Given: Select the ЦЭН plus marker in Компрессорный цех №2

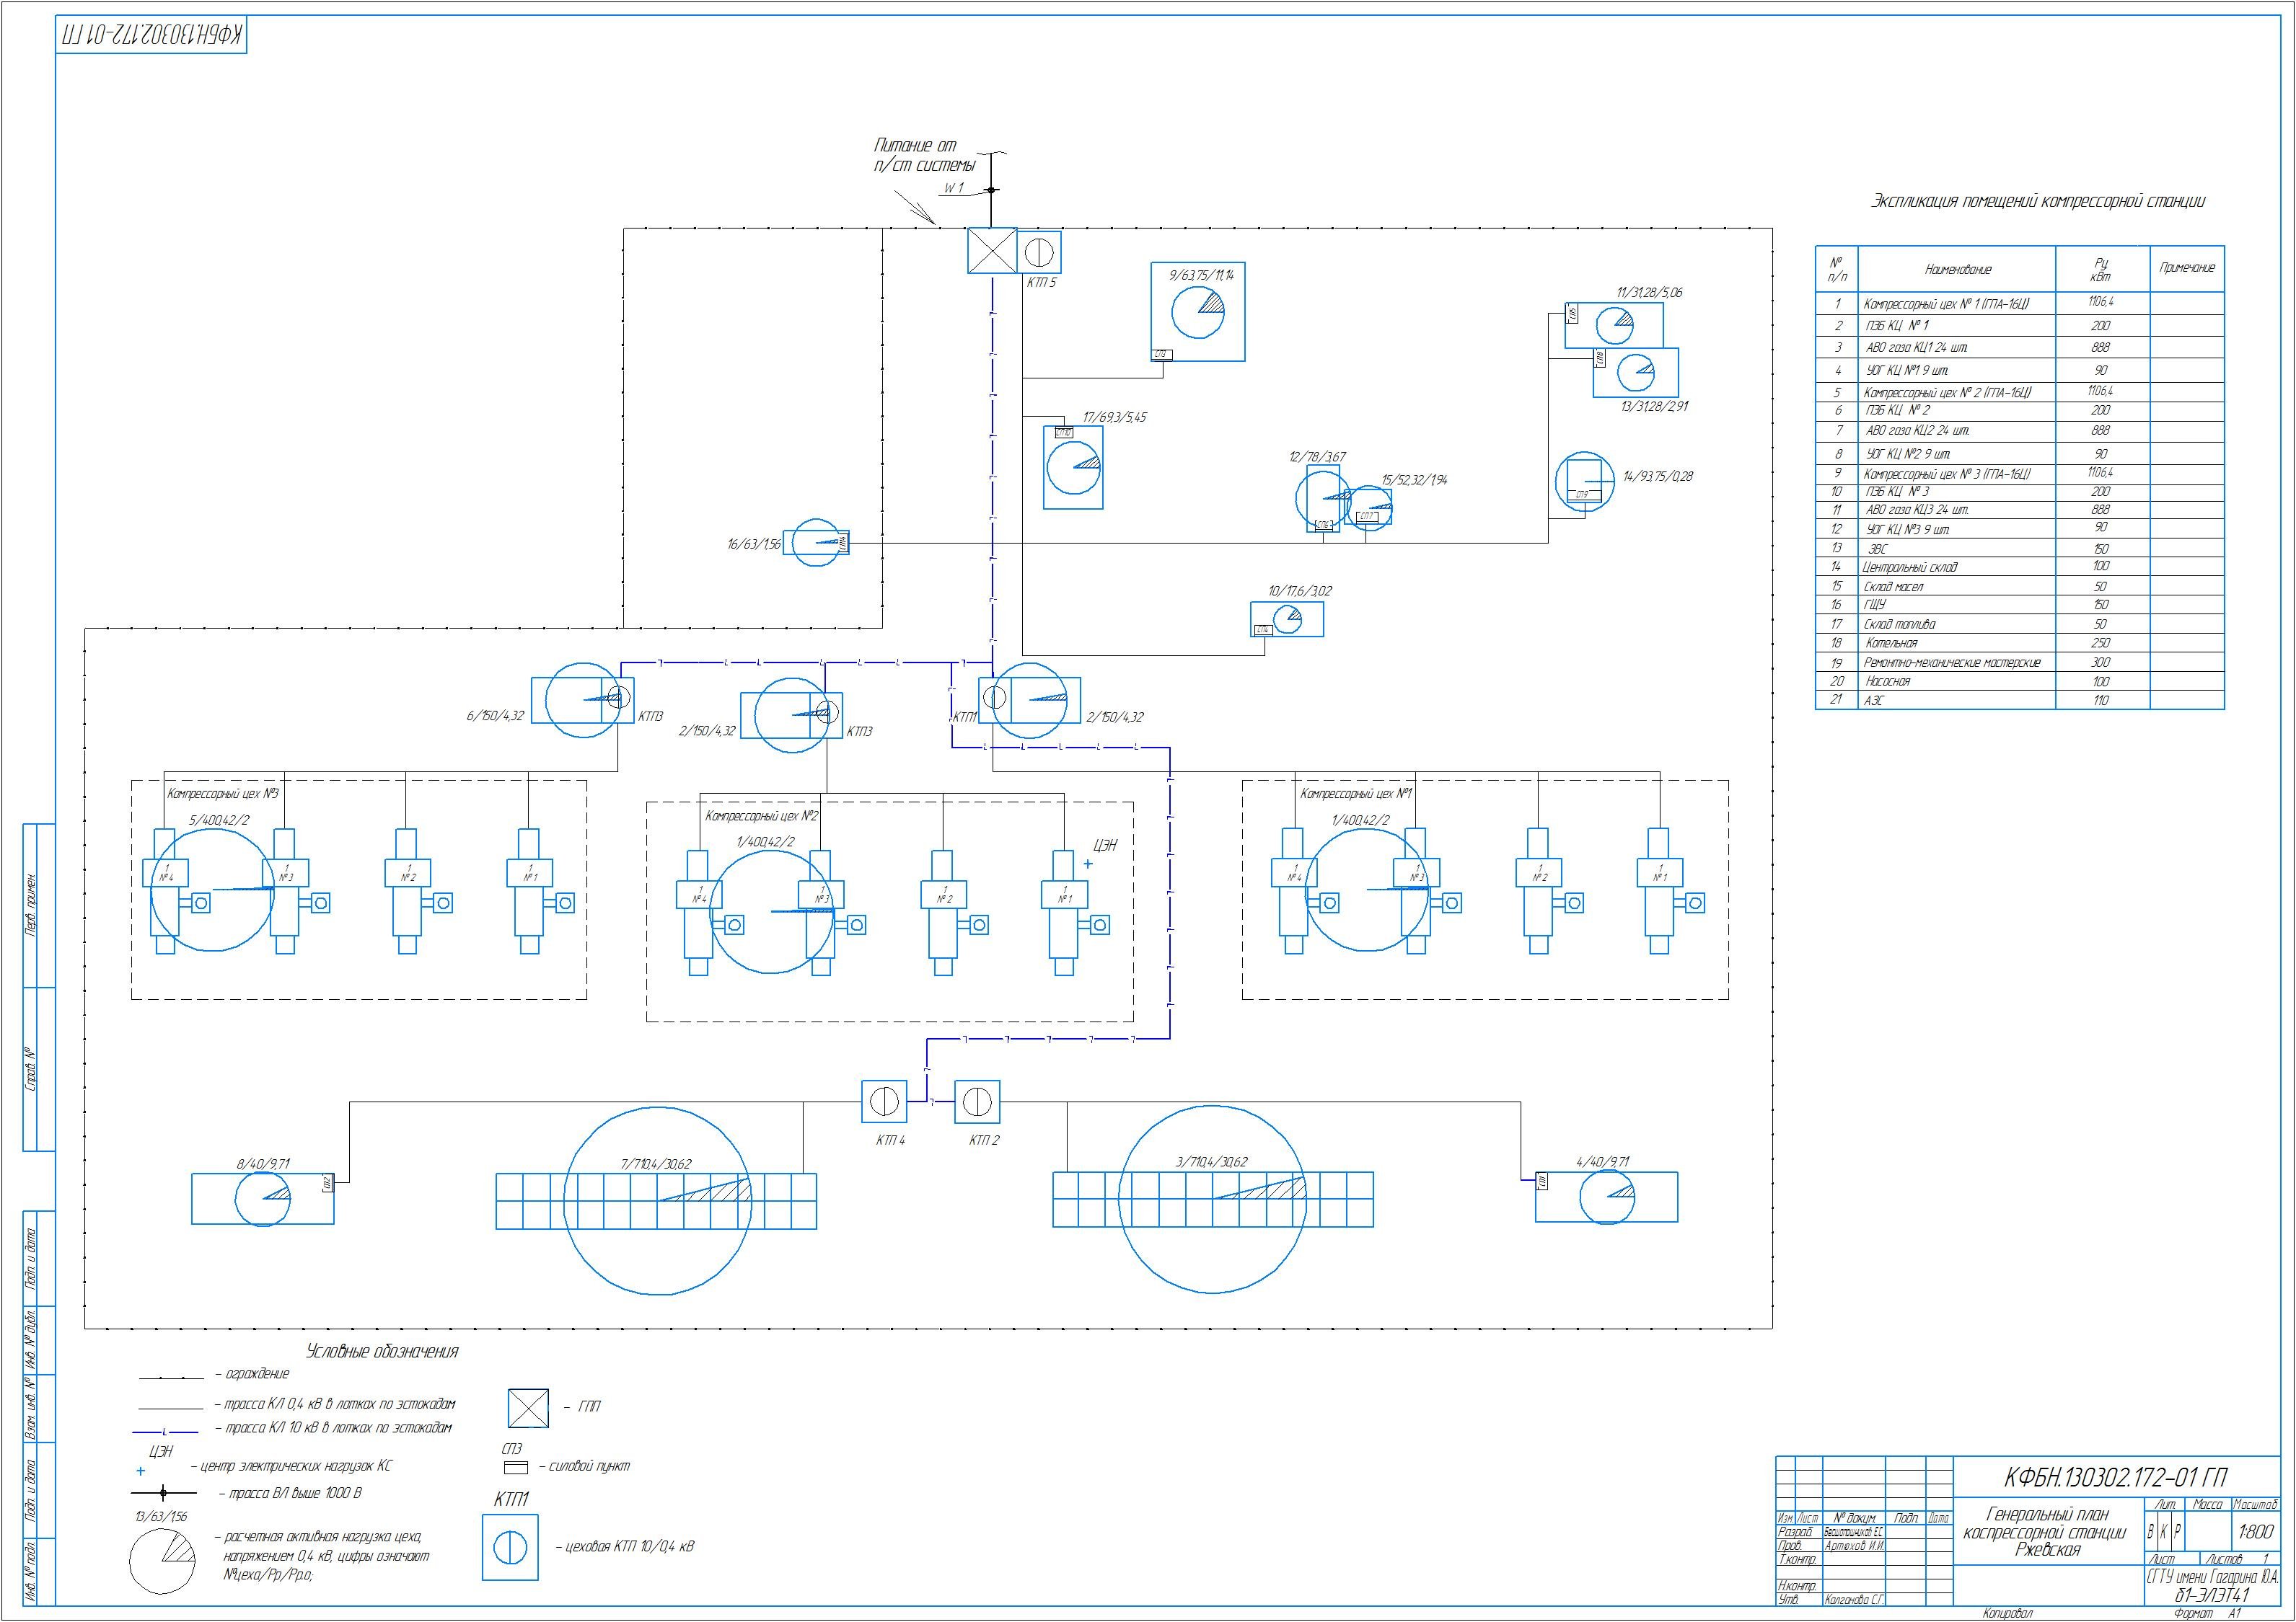Looking at the screenshot, I should [1088, 864].
